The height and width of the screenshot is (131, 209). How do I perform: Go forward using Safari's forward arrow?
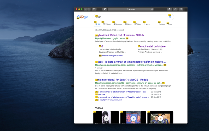click(89, 9)
